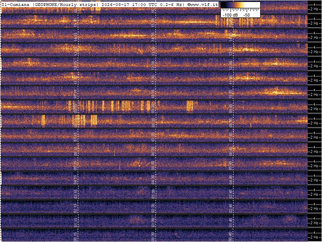Screen dimensions: 322x242
Task: Click the '00:30' time marker label
Action: click(153, 236)
